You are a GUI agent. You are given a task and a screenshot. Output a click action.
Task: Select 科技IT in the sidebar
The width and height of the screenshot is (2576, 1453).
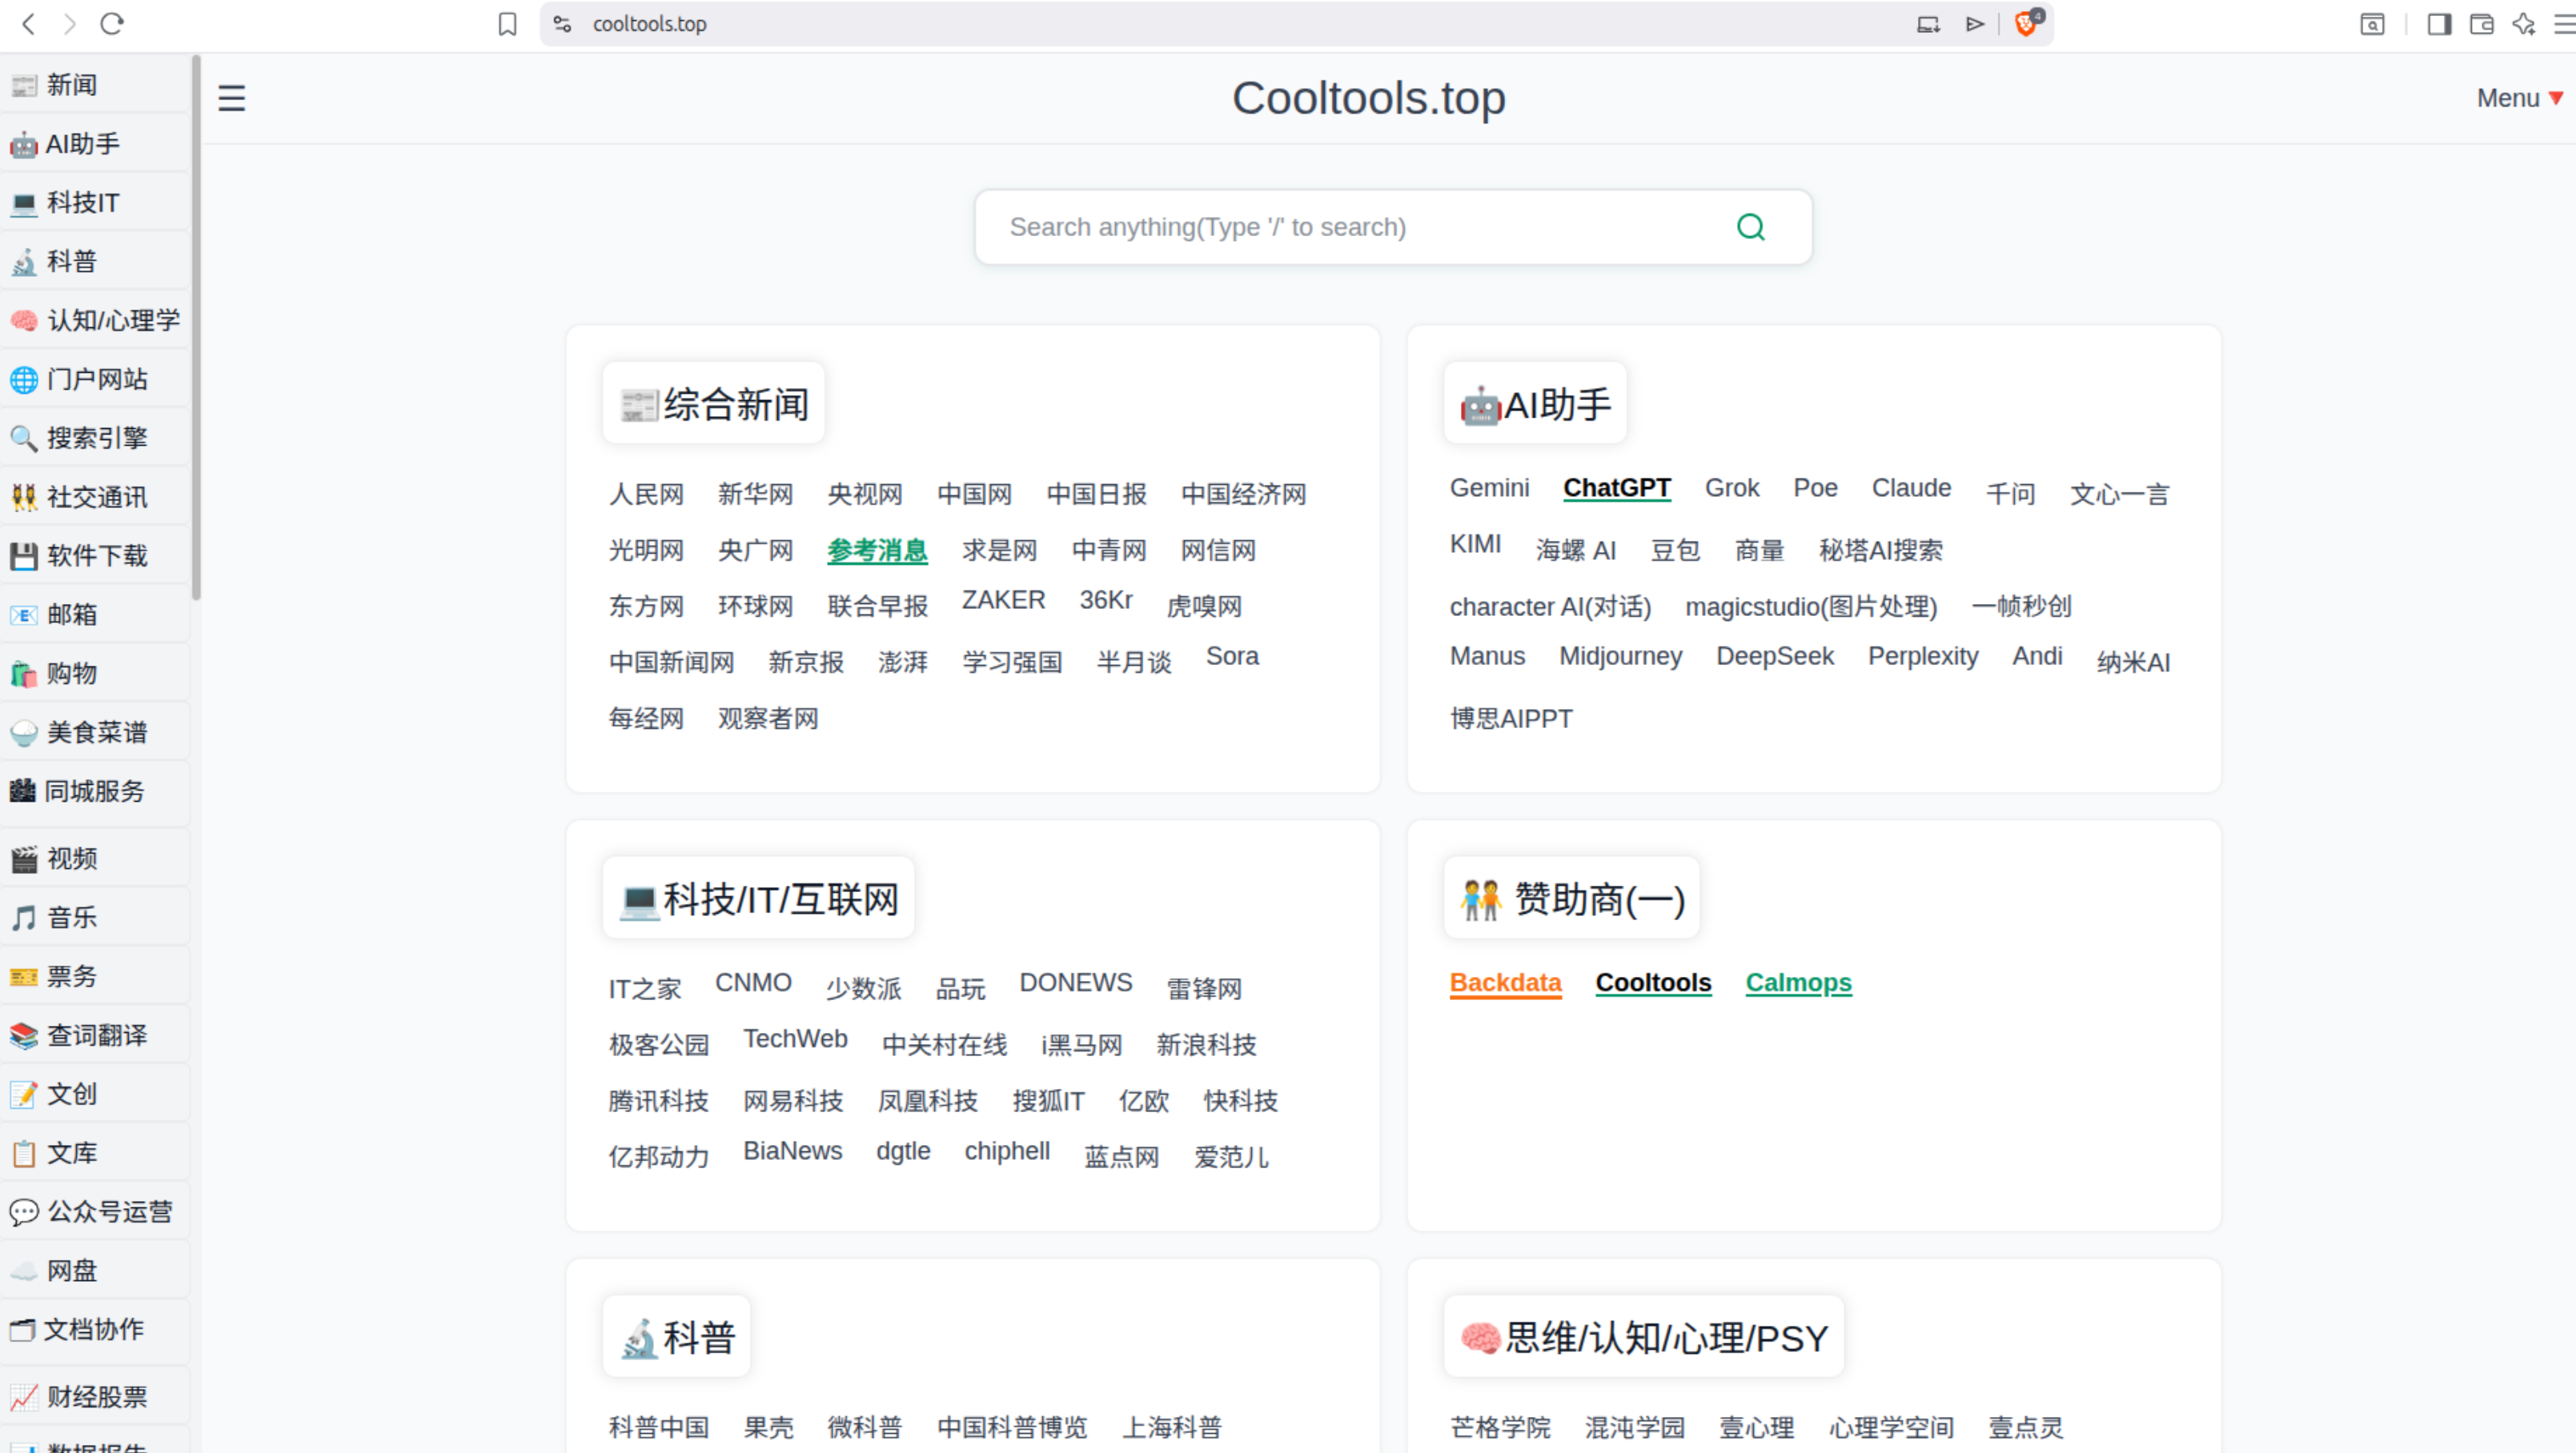pos(94,203)
